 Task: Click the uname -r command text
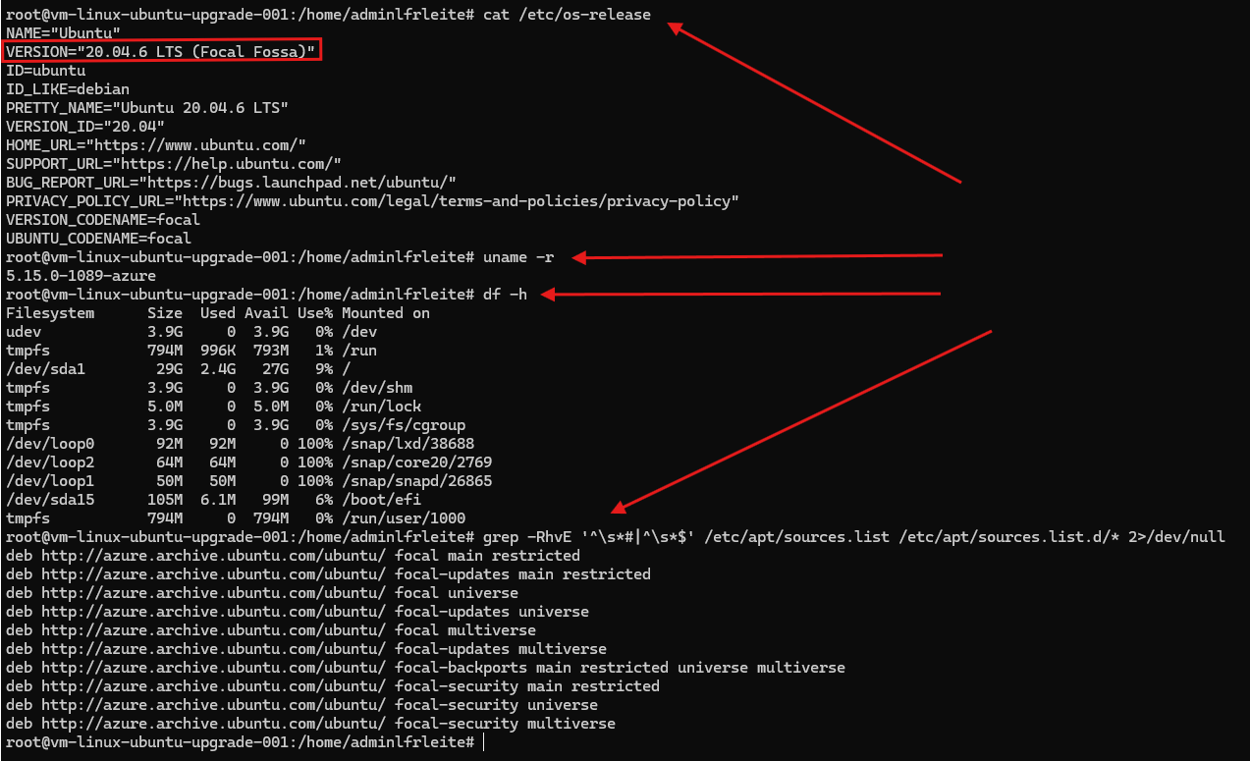click(518, 257)
